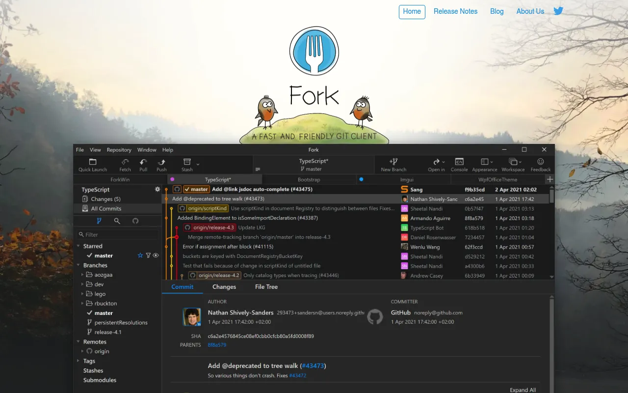628x393 pixels.
Task: Click the origin/scriptKind branch label
Action: 203,208
